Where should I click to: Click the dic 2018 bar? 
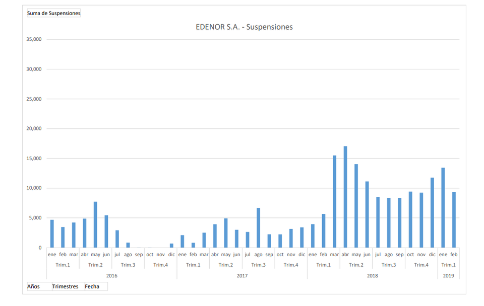click(432, 212)
